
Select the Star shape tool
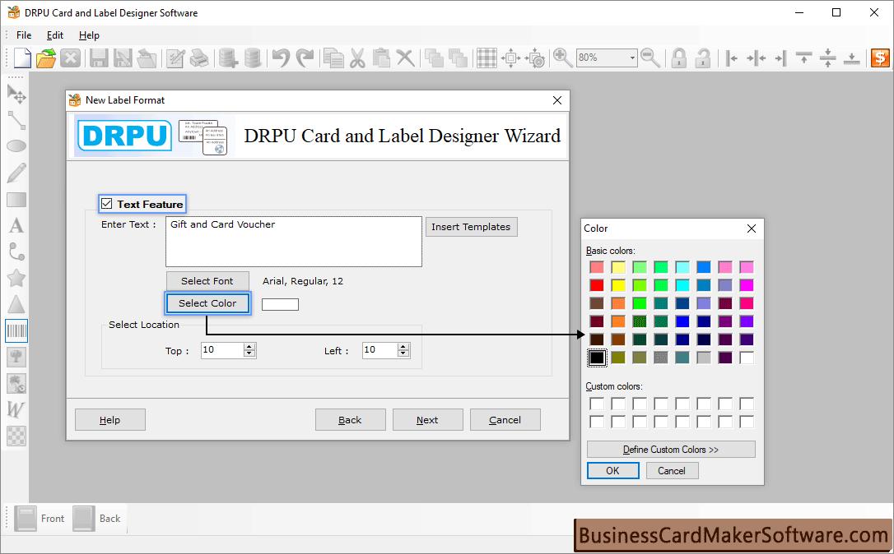click(16, 278)
